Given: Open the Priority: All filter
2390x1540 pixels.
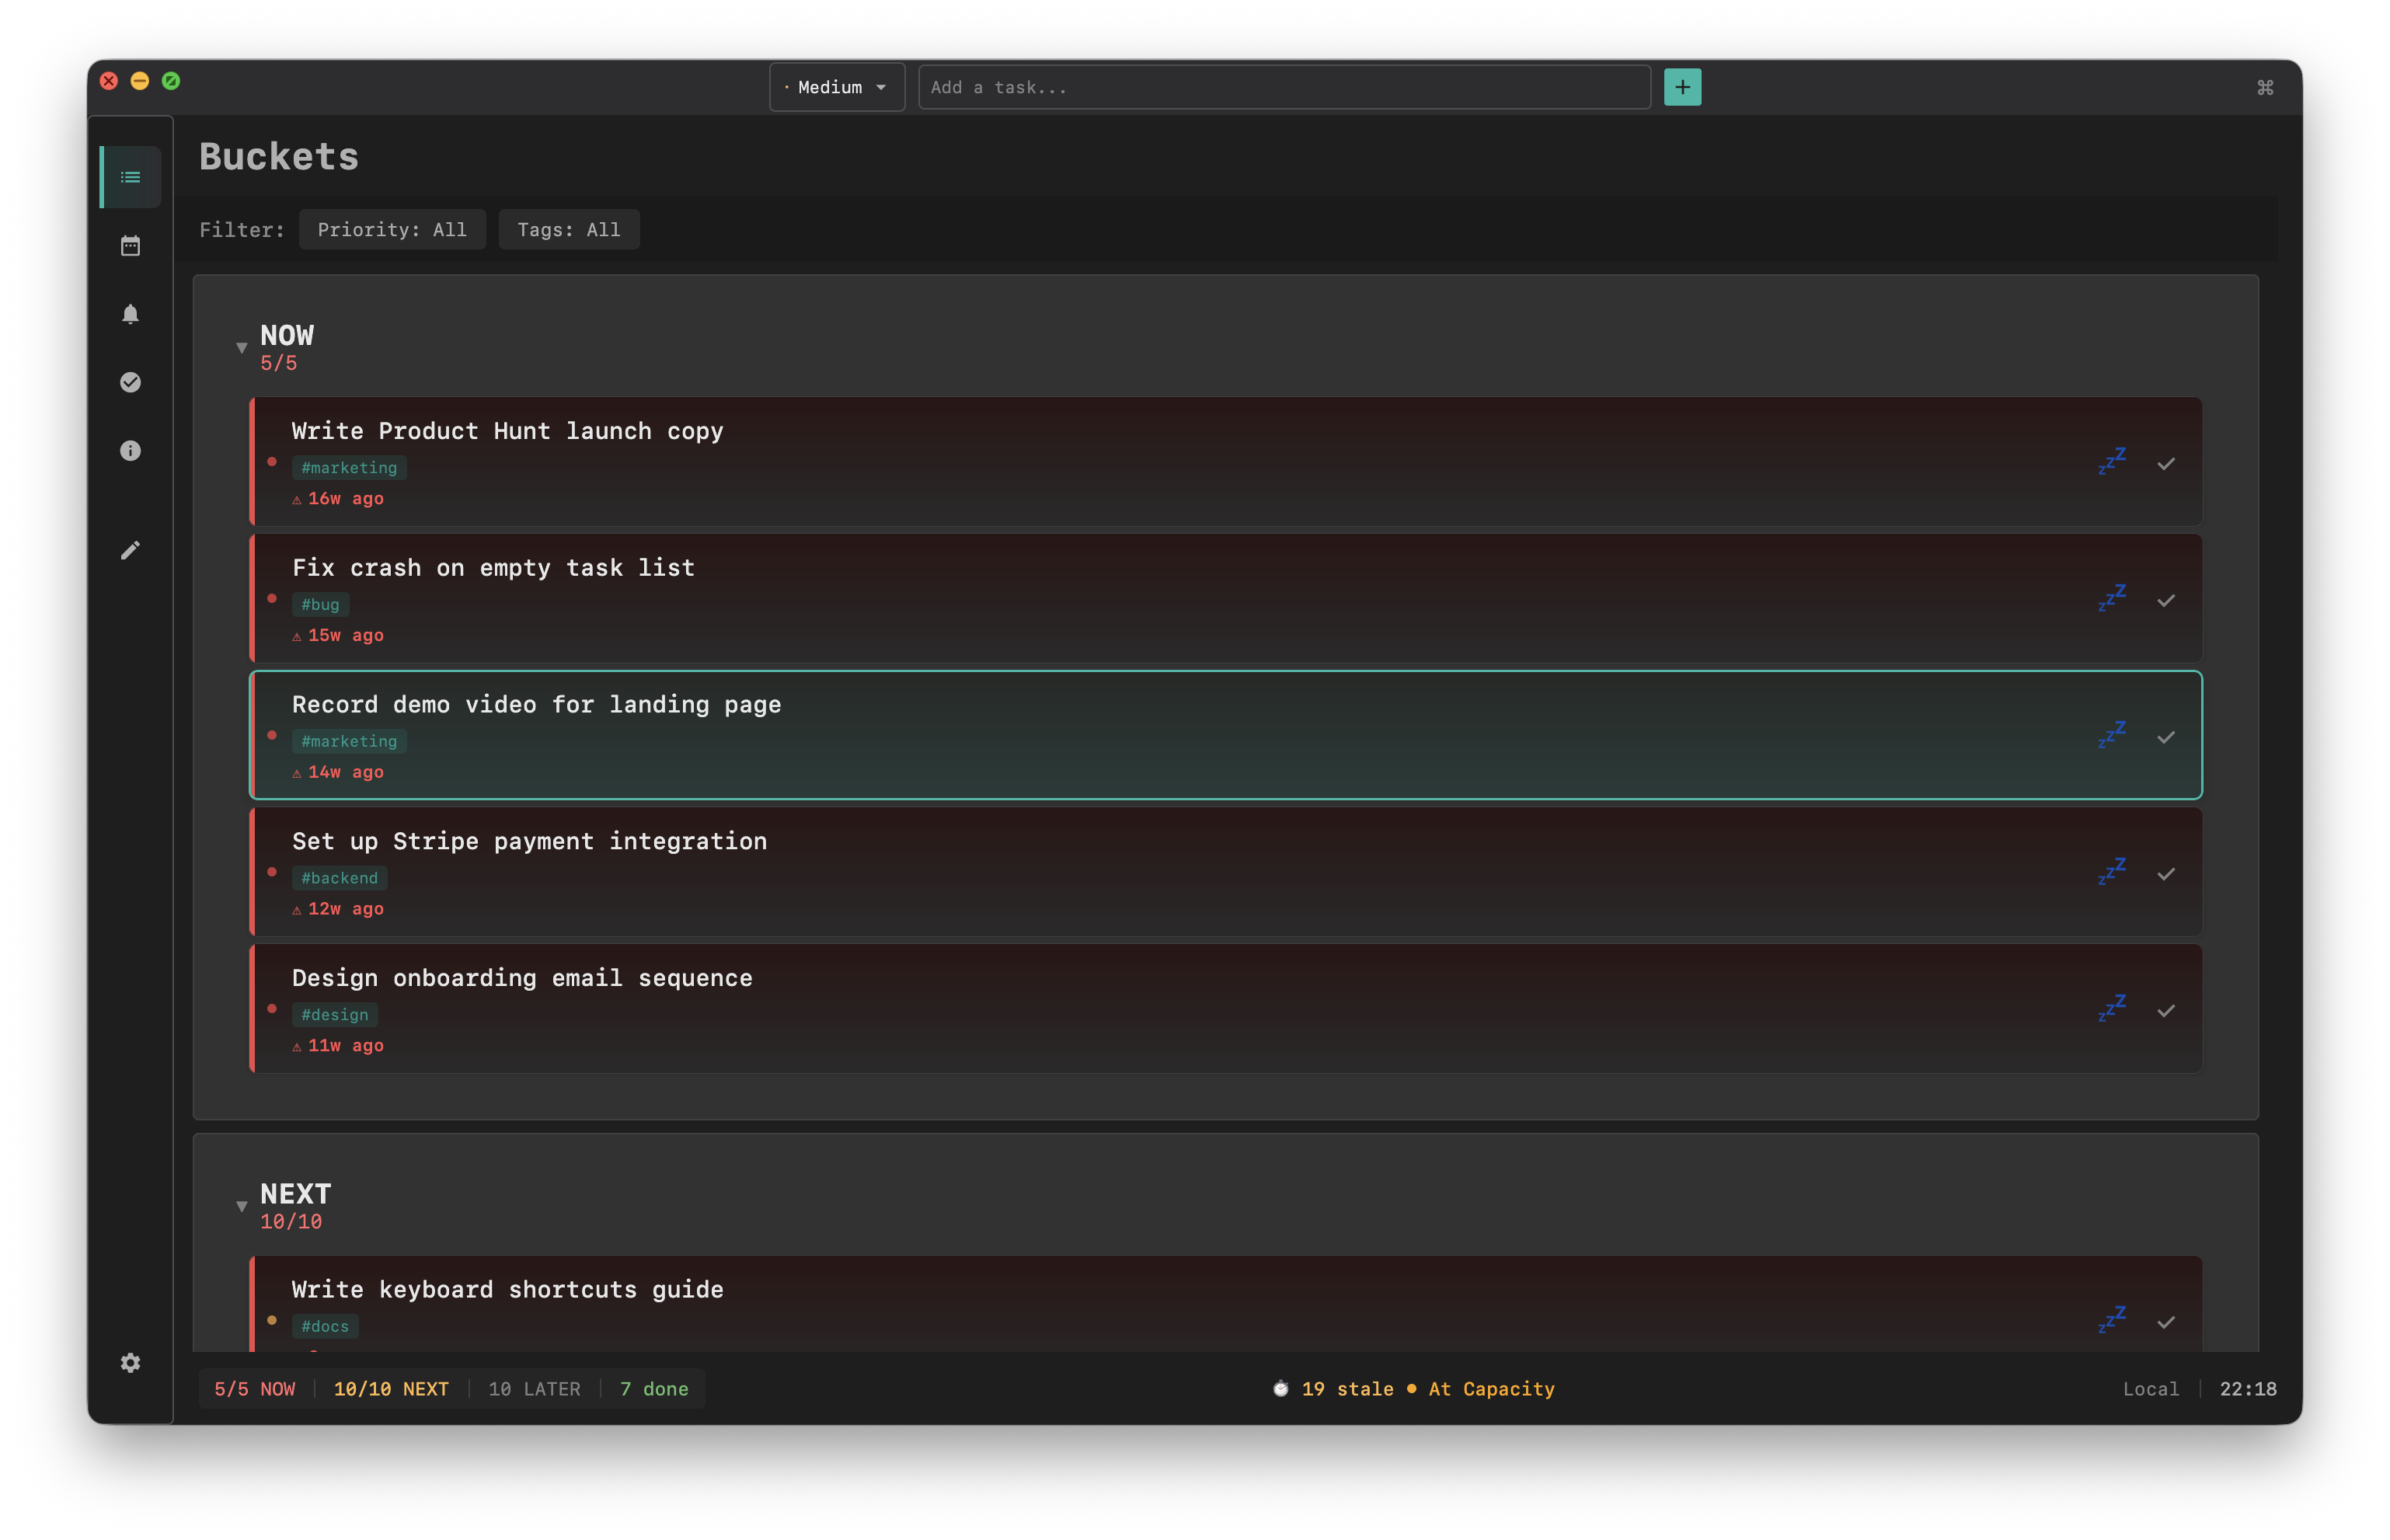Looking at the screenshot, I should 392,229.
